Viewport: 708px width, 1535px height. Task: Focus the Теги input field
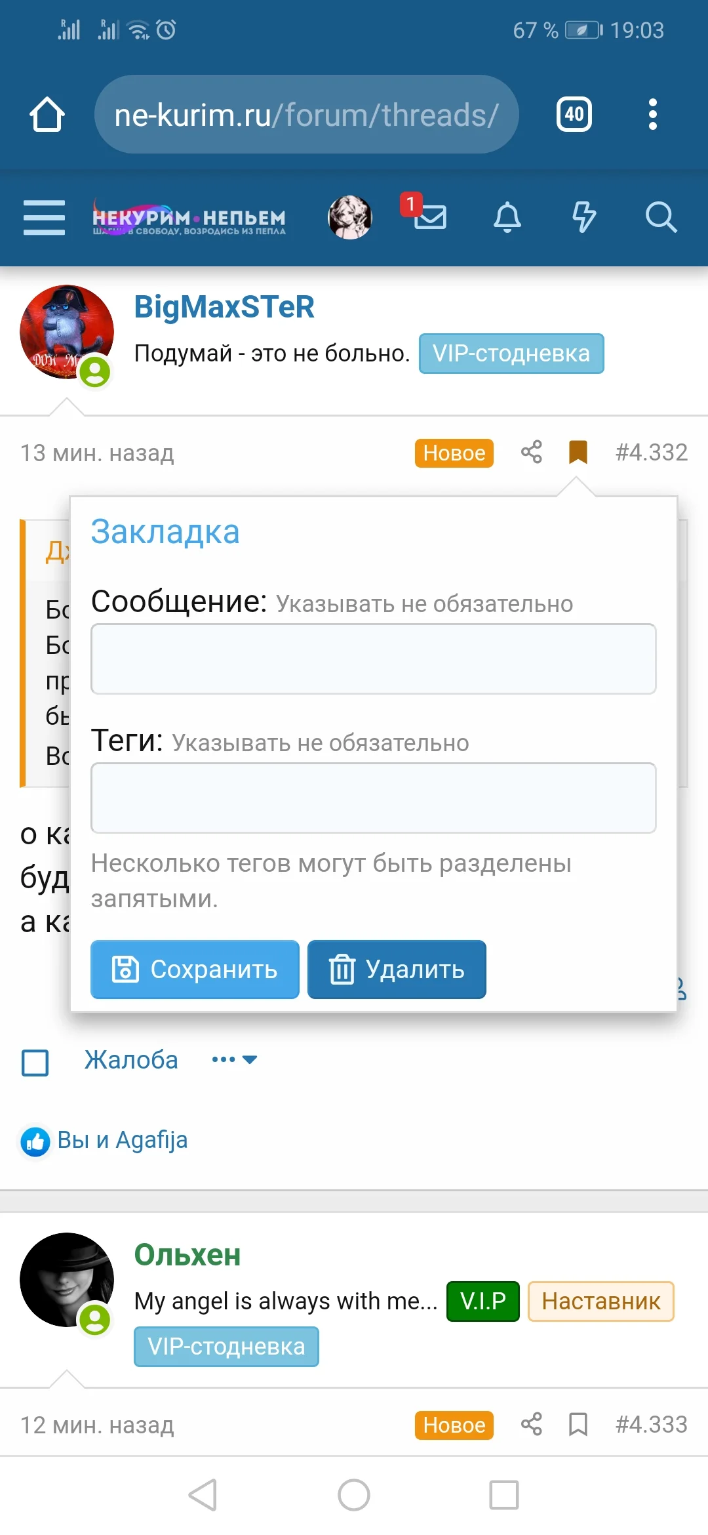click(x=373, y=798)
